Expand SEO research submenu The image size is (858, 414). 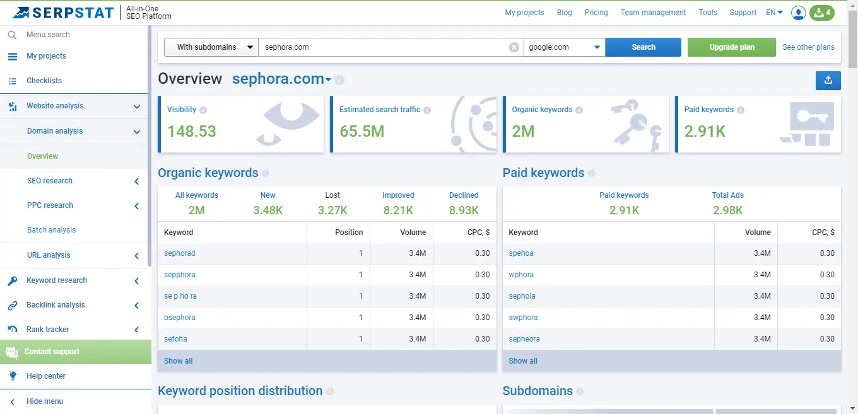click(x=137, y=181)
